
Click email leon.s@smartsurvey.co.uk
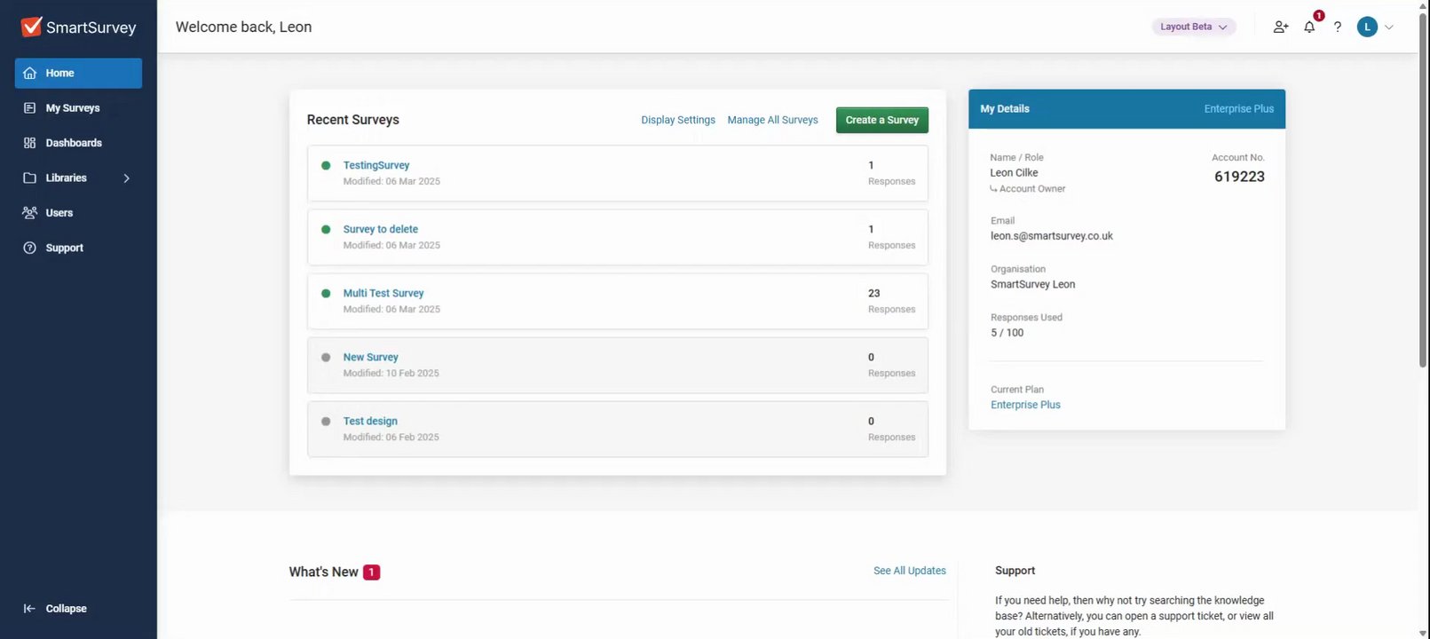[1052, 236]
